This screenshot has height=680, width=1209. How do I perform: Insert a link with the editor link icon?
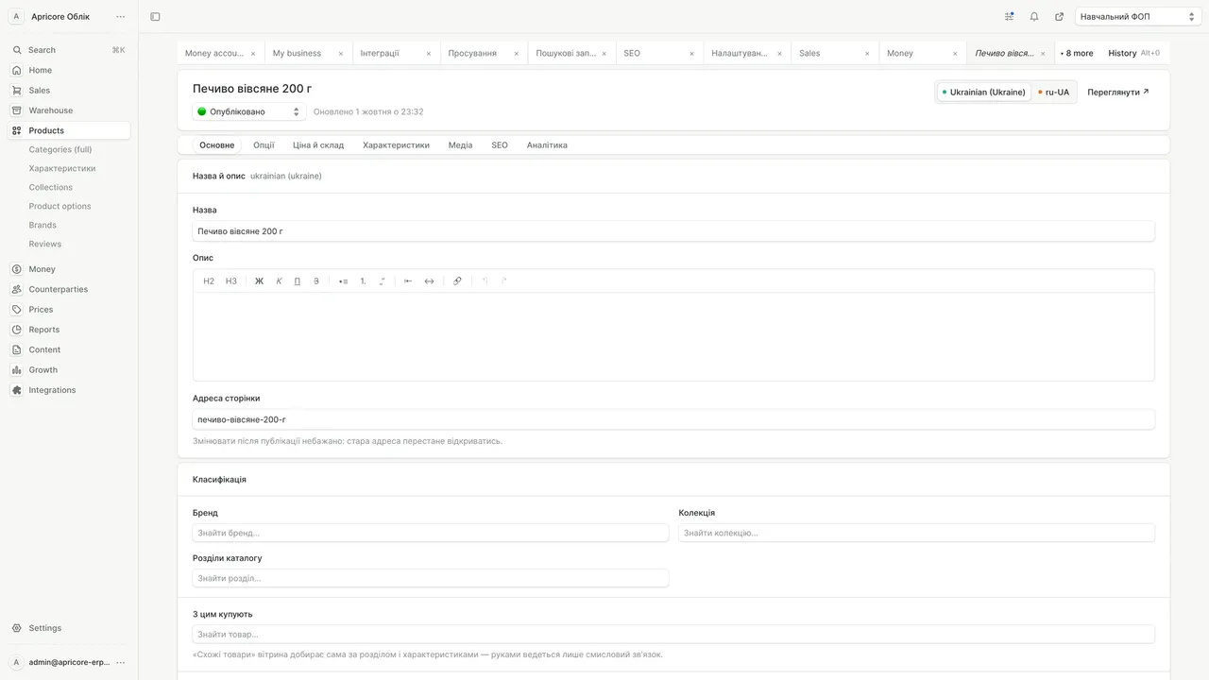pyautogui.click(x=457, y=280)
